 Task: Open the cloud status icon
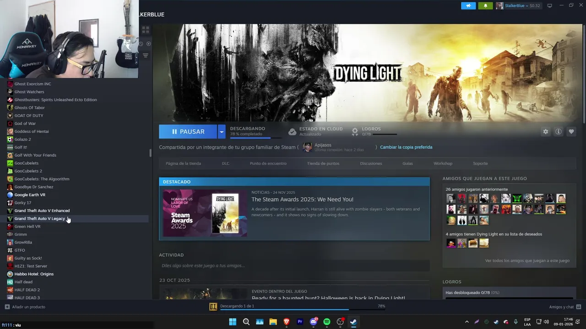(292, 132)
